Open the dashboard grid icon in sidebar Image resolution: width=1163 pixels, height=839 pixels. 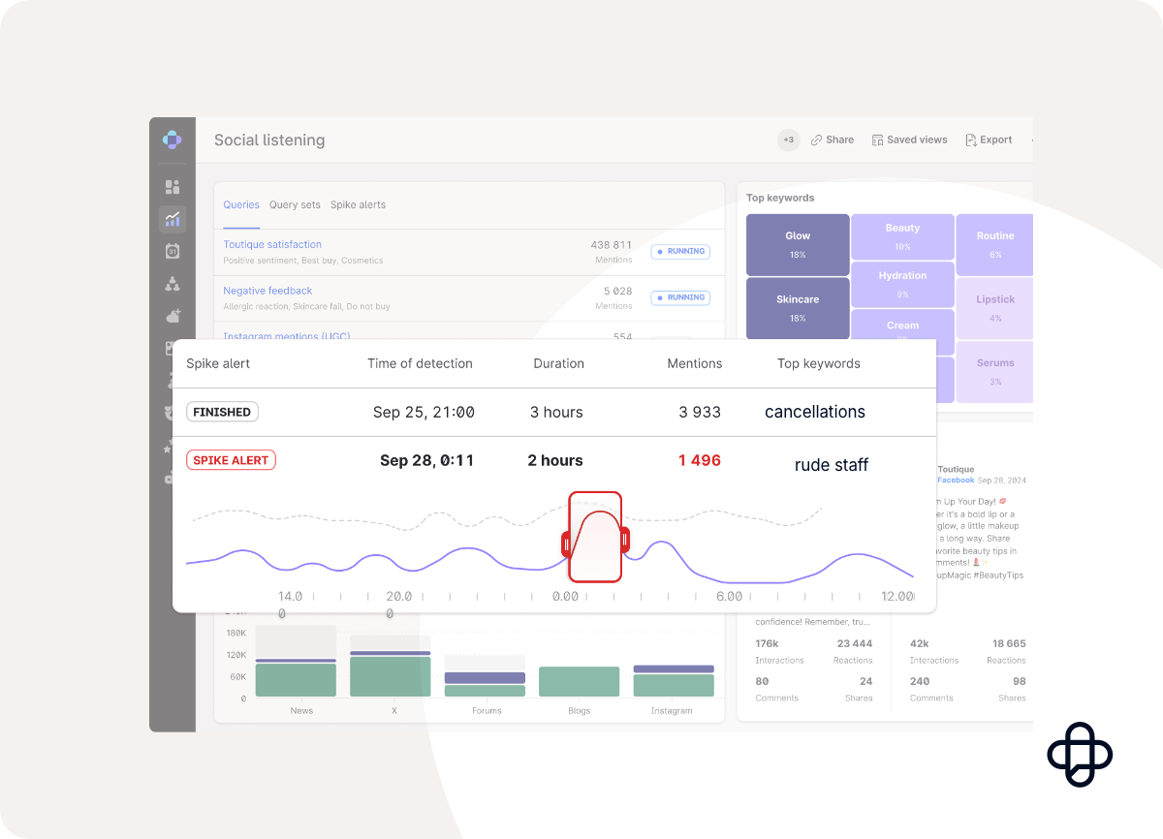click(173, 186)
